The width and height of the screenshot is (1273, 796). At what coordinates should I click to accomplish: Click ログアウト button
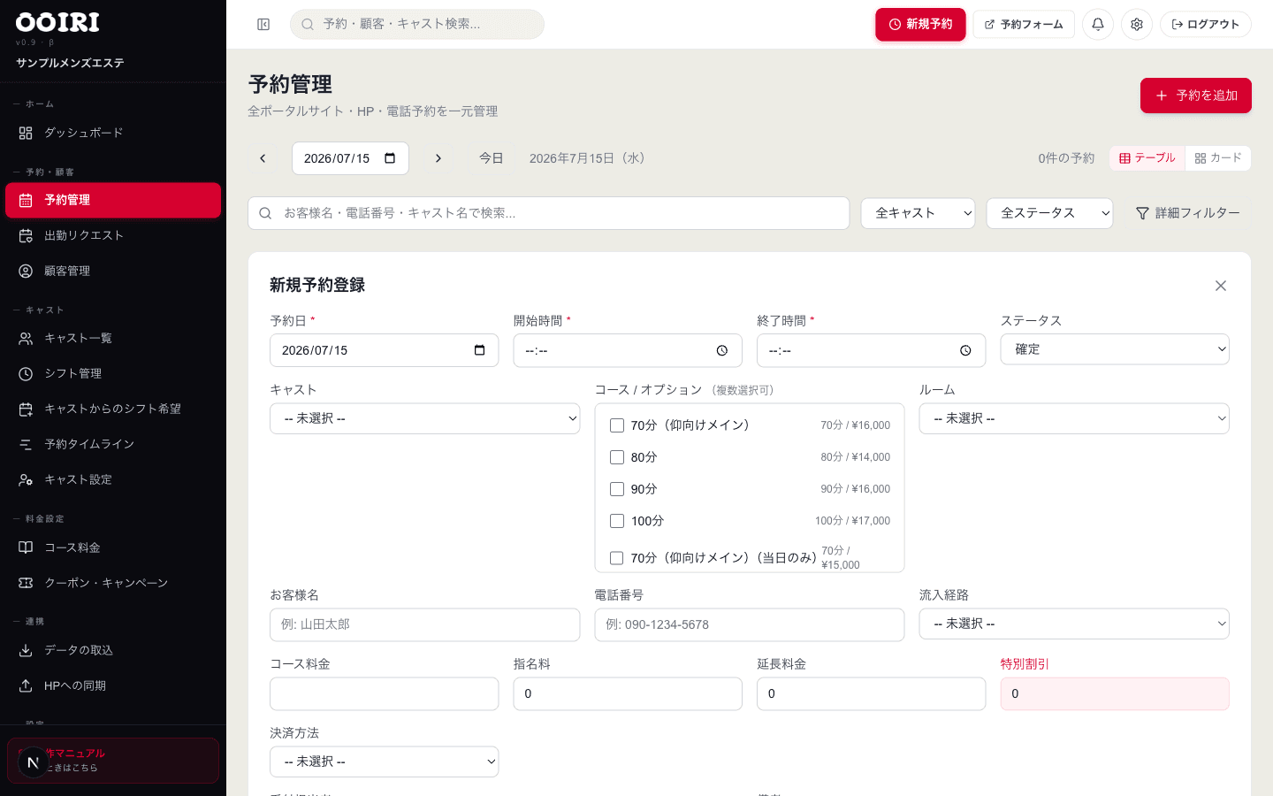(x=1206, y=25)
